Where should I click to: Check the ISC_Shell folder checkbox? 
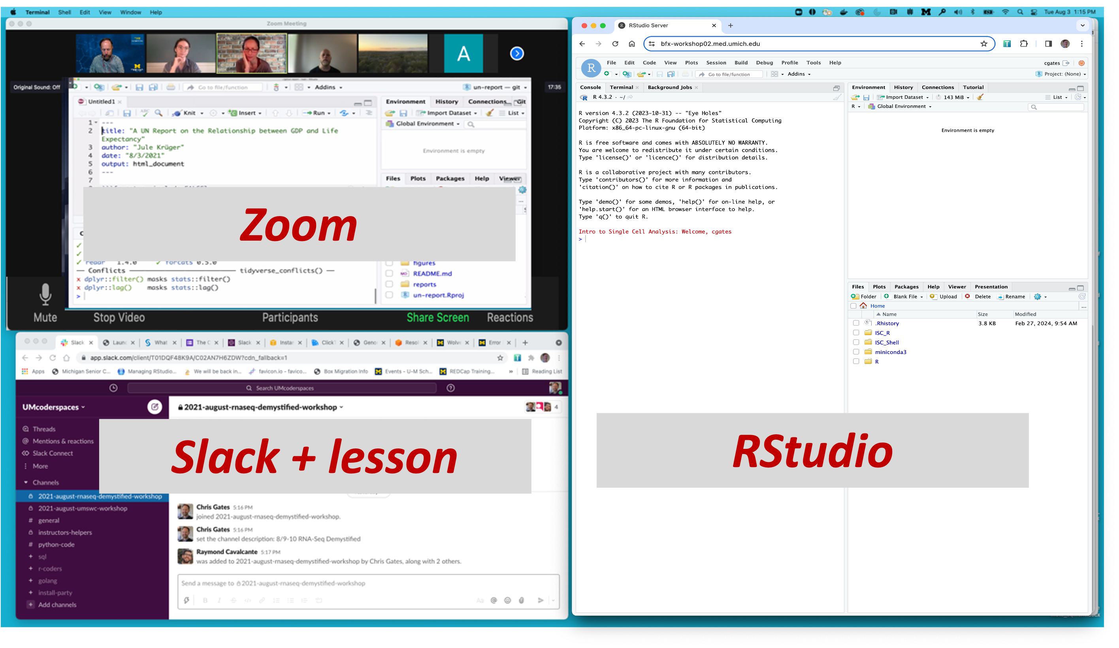coord(856,342)
